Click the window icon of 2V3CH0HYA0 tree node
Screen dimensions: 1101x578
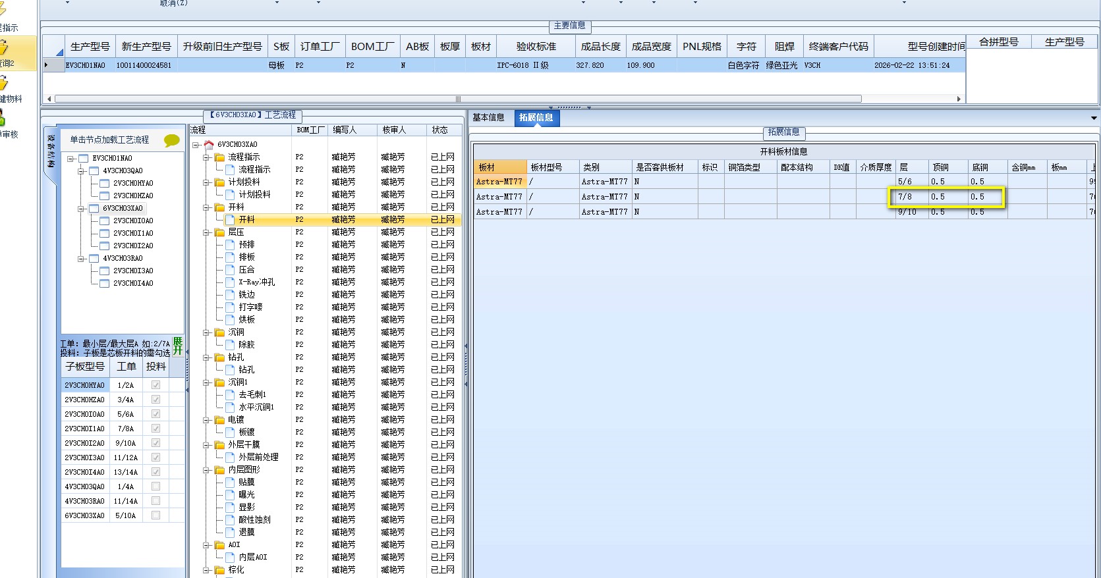105,183
